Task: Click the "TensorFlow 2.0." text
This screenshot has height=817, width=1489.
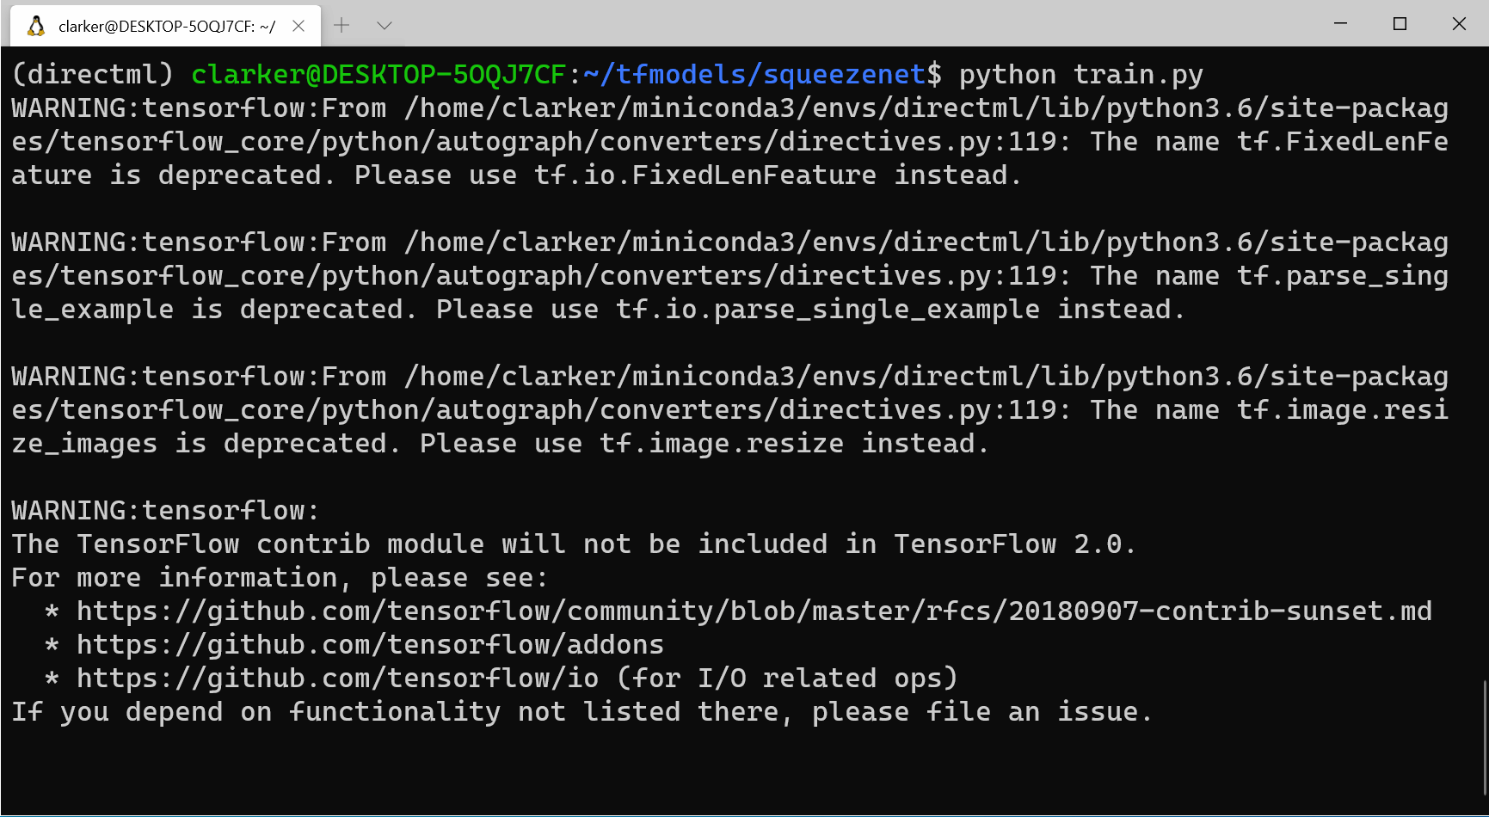Action: 1014,544
